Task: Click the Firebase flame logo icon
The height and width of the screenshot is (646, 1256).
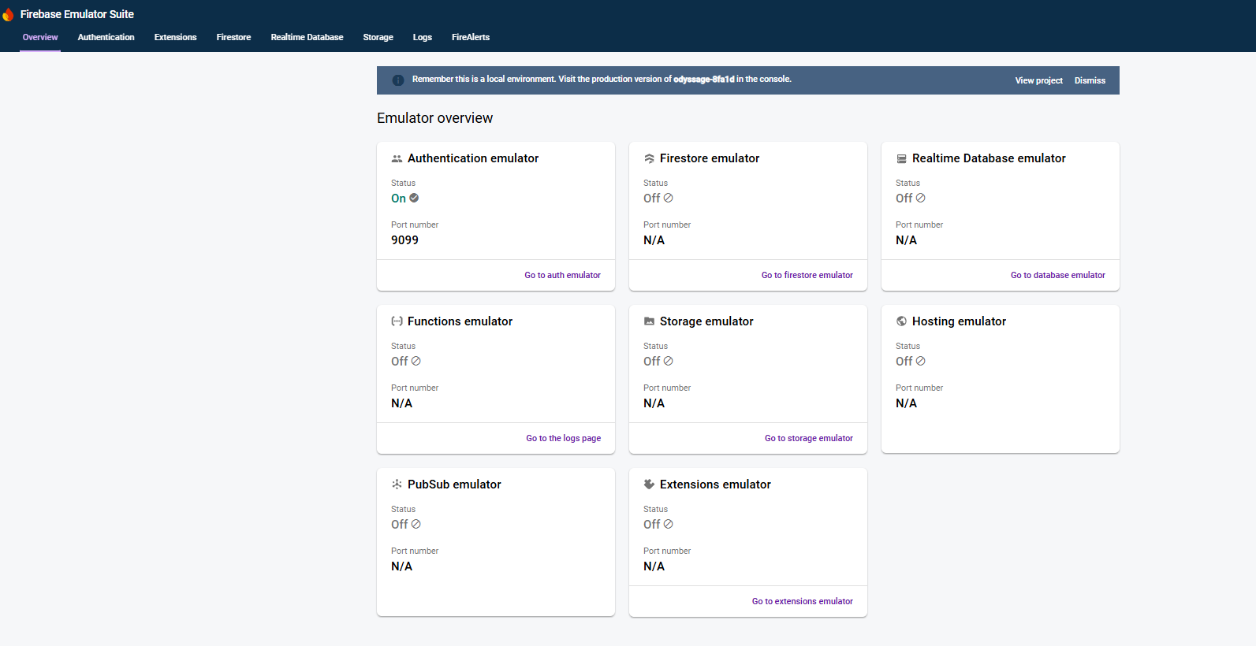Action: tap(8, 14)
